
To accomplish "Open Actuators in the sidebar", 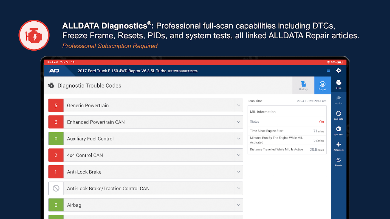I will 338,146.
